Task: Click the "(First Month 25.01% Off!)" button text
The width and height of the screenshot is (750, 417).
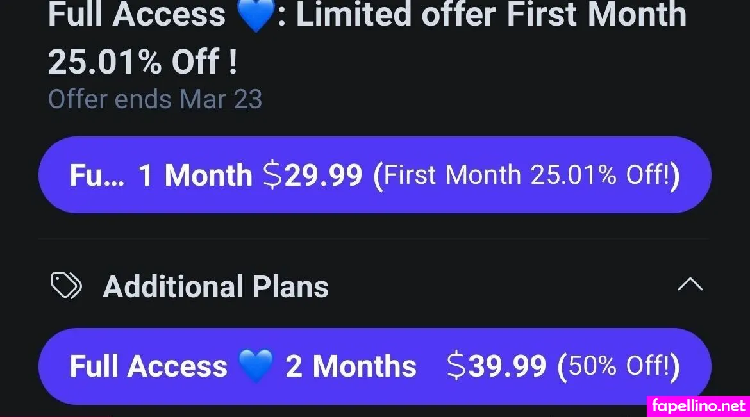Action: (526, 176)
